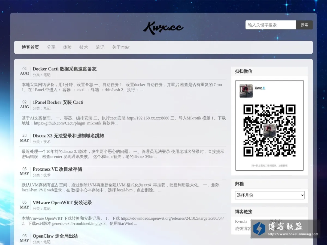Open the 烧饼博客 blog link
327x245 pixels.
[243, 228]
